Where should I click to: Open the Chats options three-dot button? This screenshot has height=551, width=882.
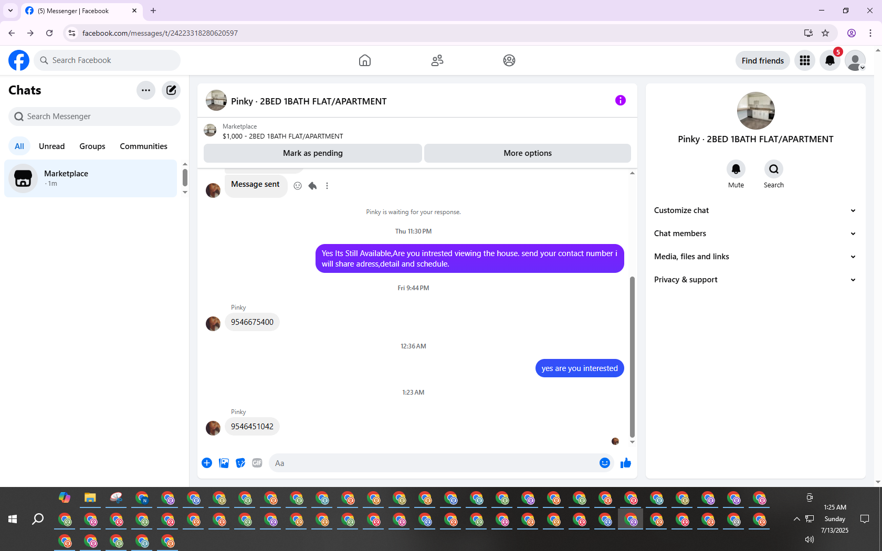[x=146, y=90]
